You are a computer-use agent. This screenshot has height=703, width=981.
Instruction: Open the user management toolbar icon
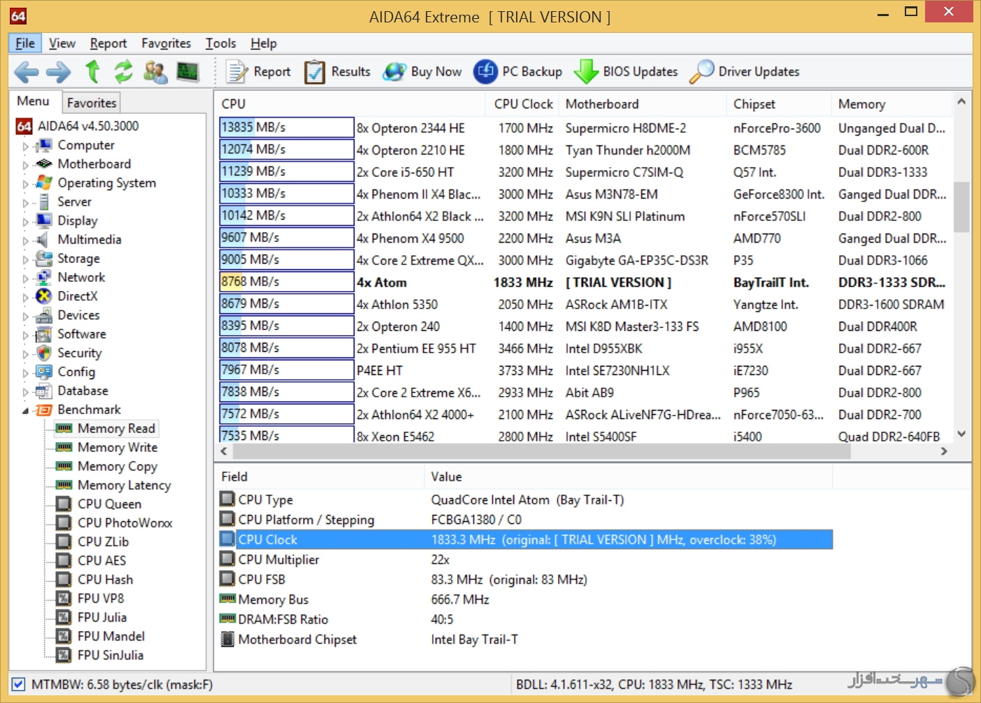point(155,71)
